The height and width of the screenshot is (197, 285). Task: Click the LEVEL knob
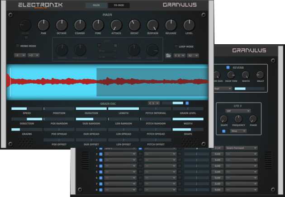[189, 25]
